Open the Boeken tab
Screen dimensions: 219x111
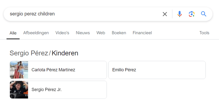[x=119, y=33]
